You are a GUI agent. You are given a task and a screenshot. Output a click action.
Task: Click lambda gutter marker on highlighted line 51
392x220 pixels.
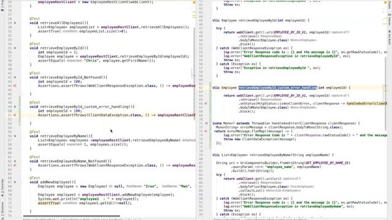coord(15,116)
